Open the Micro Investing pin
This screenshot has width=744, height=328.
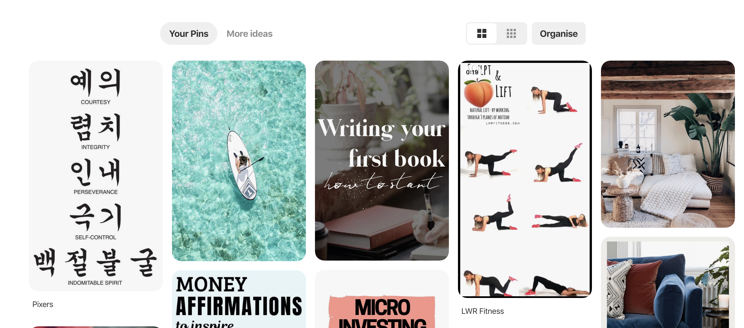click(x=382, y=299)
